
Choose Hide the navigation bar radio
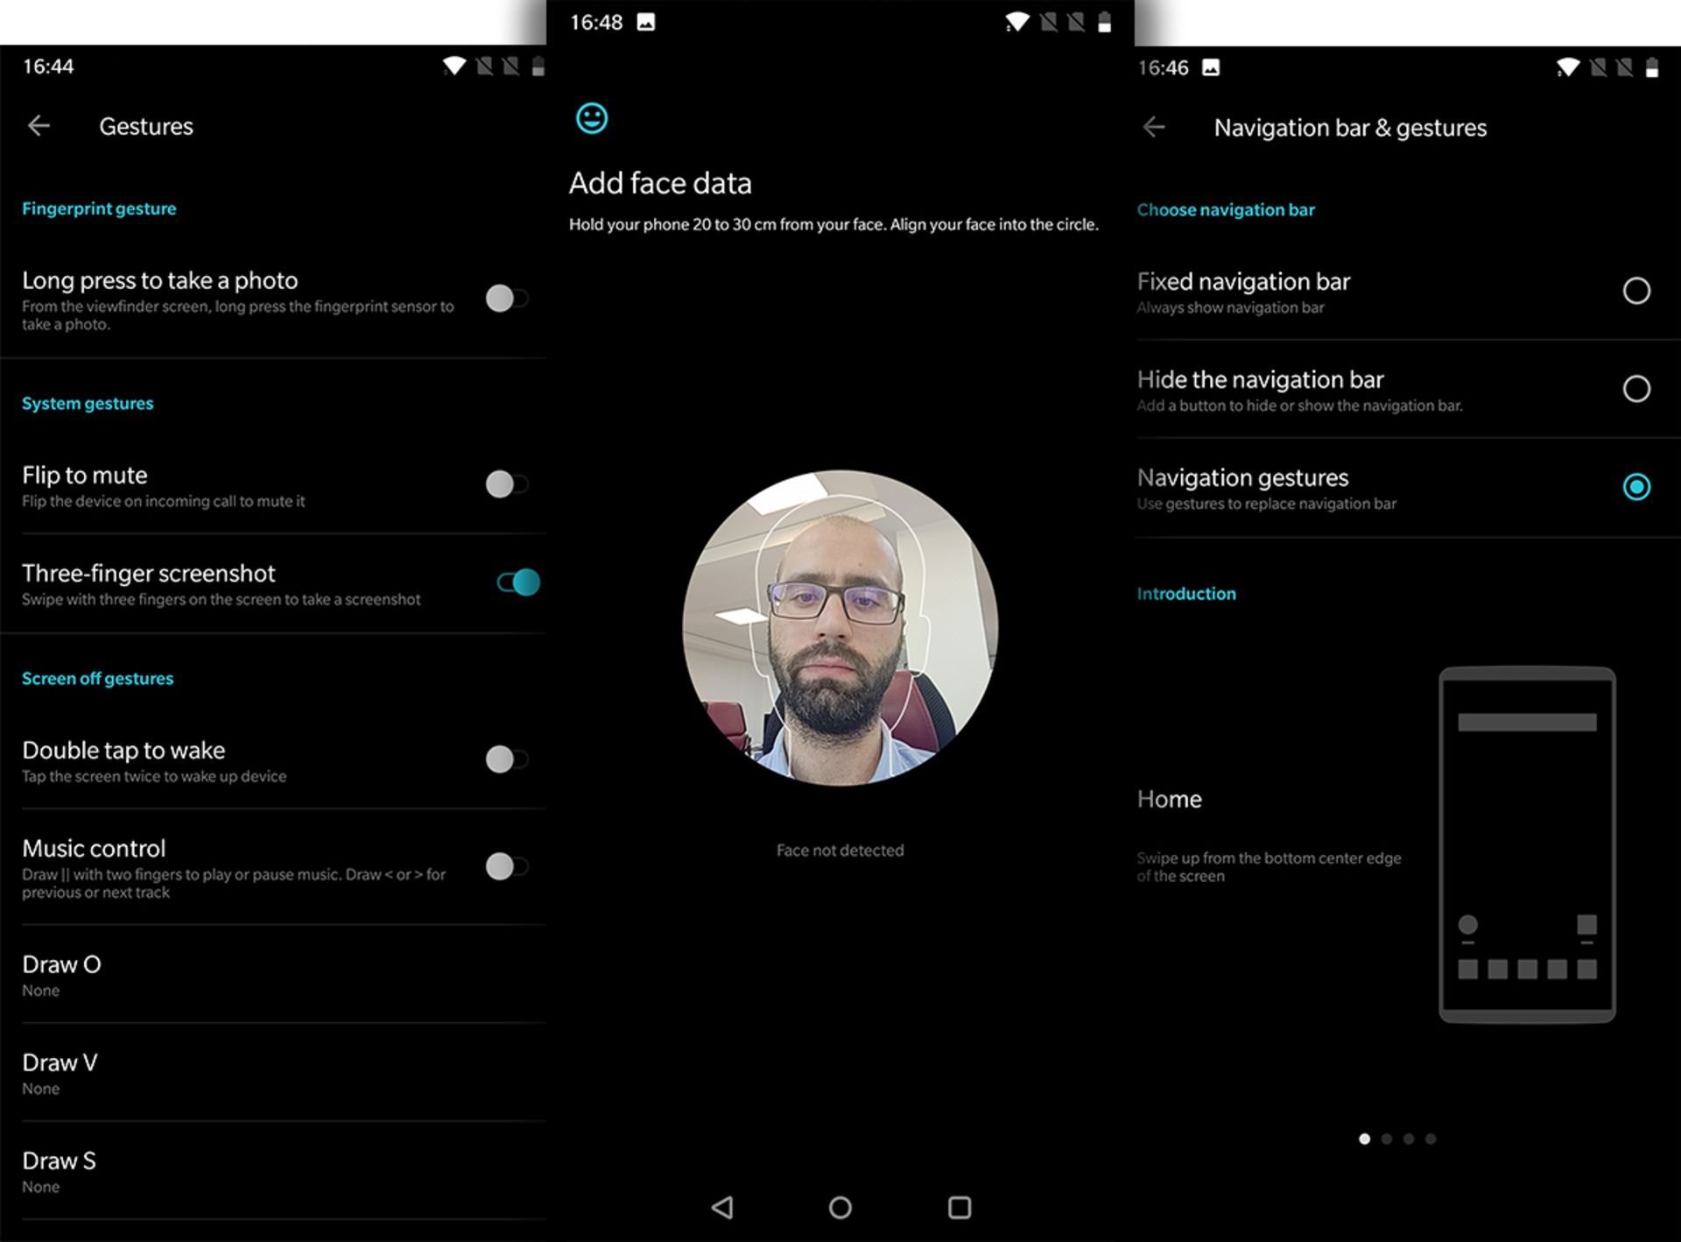(x=1635, y=389)
